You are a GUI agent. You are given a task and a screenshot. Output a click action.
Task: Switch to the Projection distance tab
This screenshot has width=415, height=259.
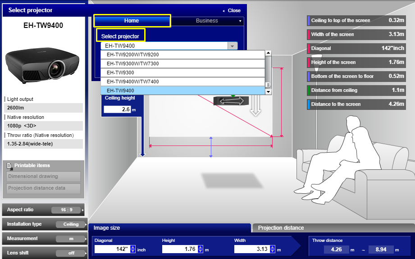pos(333,228)
